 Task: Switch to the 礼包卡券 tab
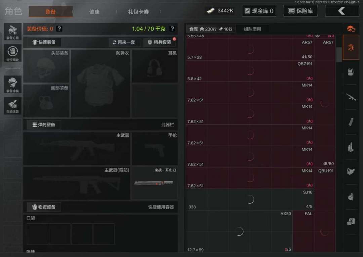point(138,11)
